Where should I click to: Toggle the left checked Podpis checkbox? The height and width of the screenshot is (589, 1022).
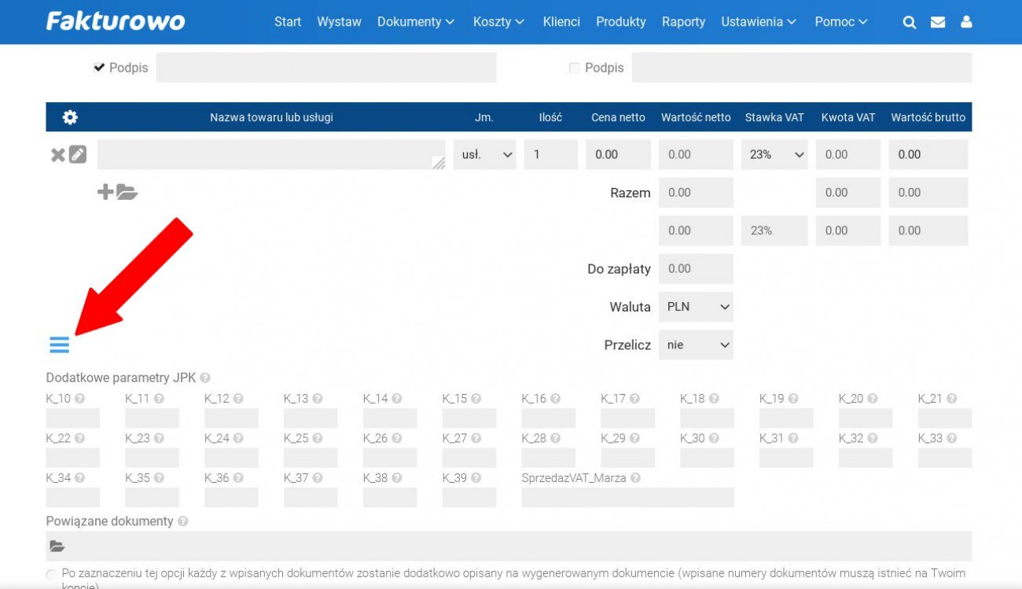(99, 68)
